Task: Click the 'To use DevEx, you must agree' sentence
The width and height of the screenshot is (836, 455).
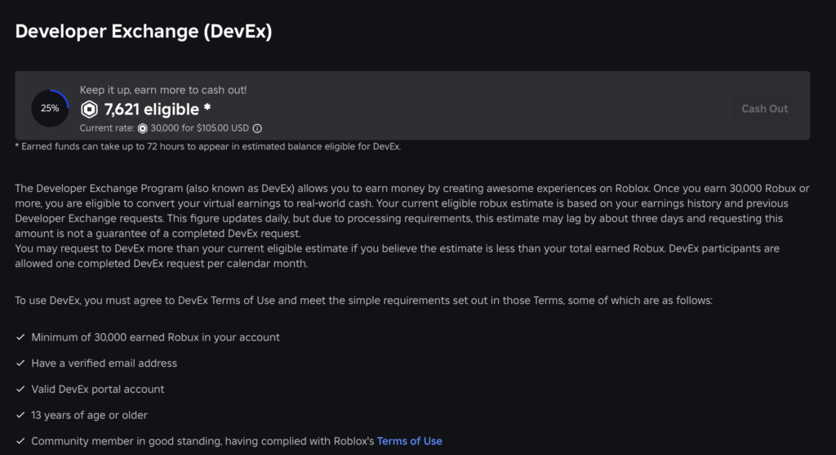Action: [x=363, y=301]
